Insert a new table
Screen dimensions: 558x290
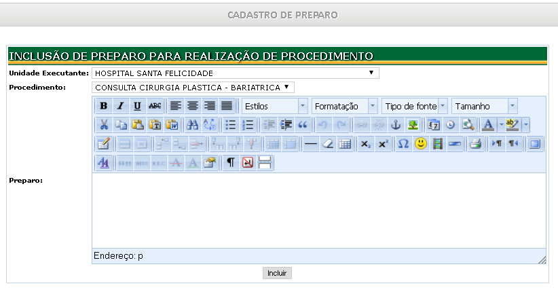click(x=104, y=144)
